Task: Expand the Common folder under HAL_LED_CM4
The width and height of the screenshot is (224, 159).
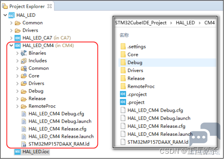Action: pos(17,69)
